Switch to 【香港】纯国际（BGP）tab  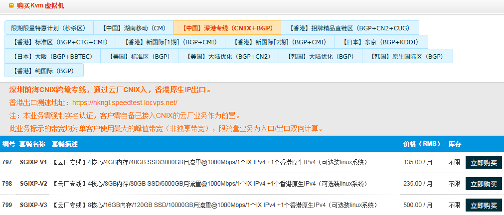coord(44,71)
